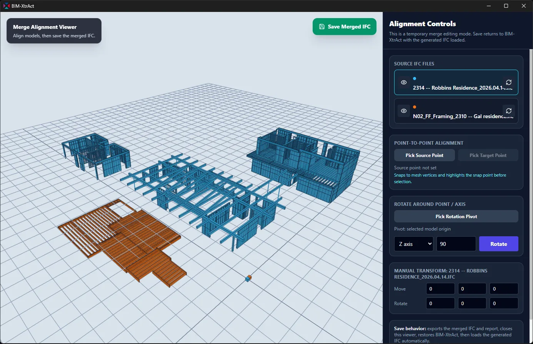Click the floppy disk icon on Save Merged IFC
The image size is (533, 344).
(322, 27)
